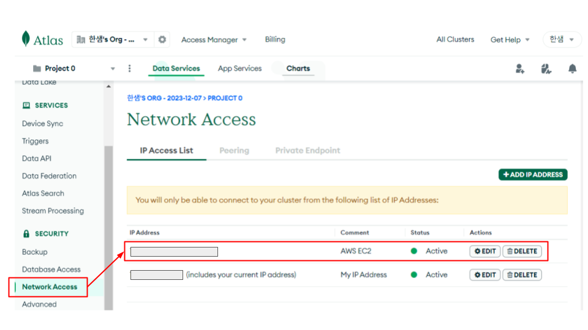This screenshot has height=330, width=588.
Task: Open the Access Manager dropdown
Action: [214, 40]
